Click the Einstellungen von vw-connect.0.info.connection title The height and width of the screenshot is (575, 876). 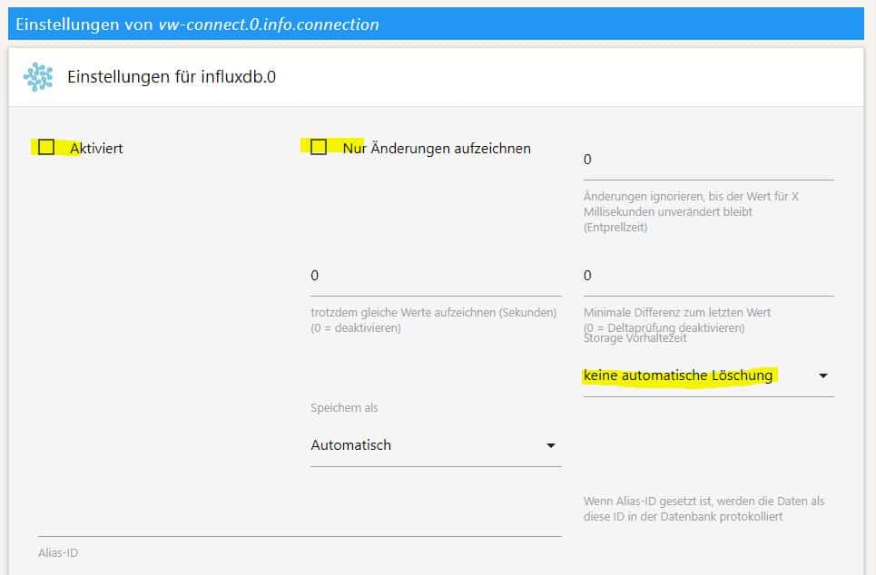(x=197, y=24)
